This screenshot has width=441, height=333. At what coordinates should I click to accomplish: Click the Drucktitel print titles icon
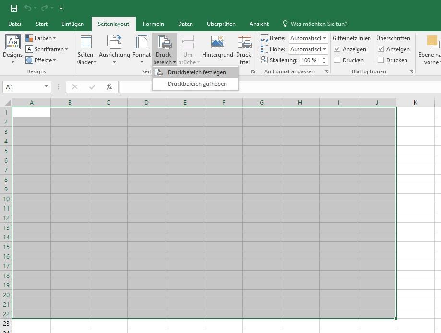pos(245,42)
